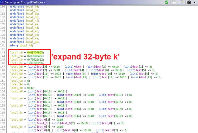Click line number 150 in the gutter
198x133 pixels.
pyautogui.click(x=3, y=77)
